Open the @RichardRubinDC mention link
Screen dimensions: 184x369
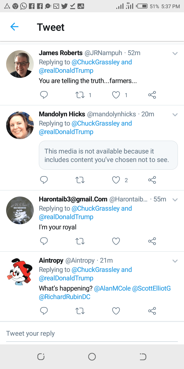click(64, 297)
